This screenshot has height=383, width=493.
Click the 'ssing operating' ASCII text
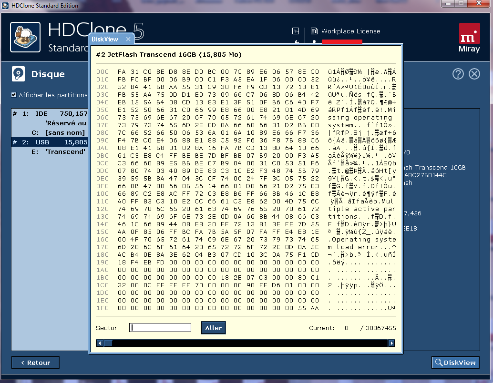coord(360,118)
